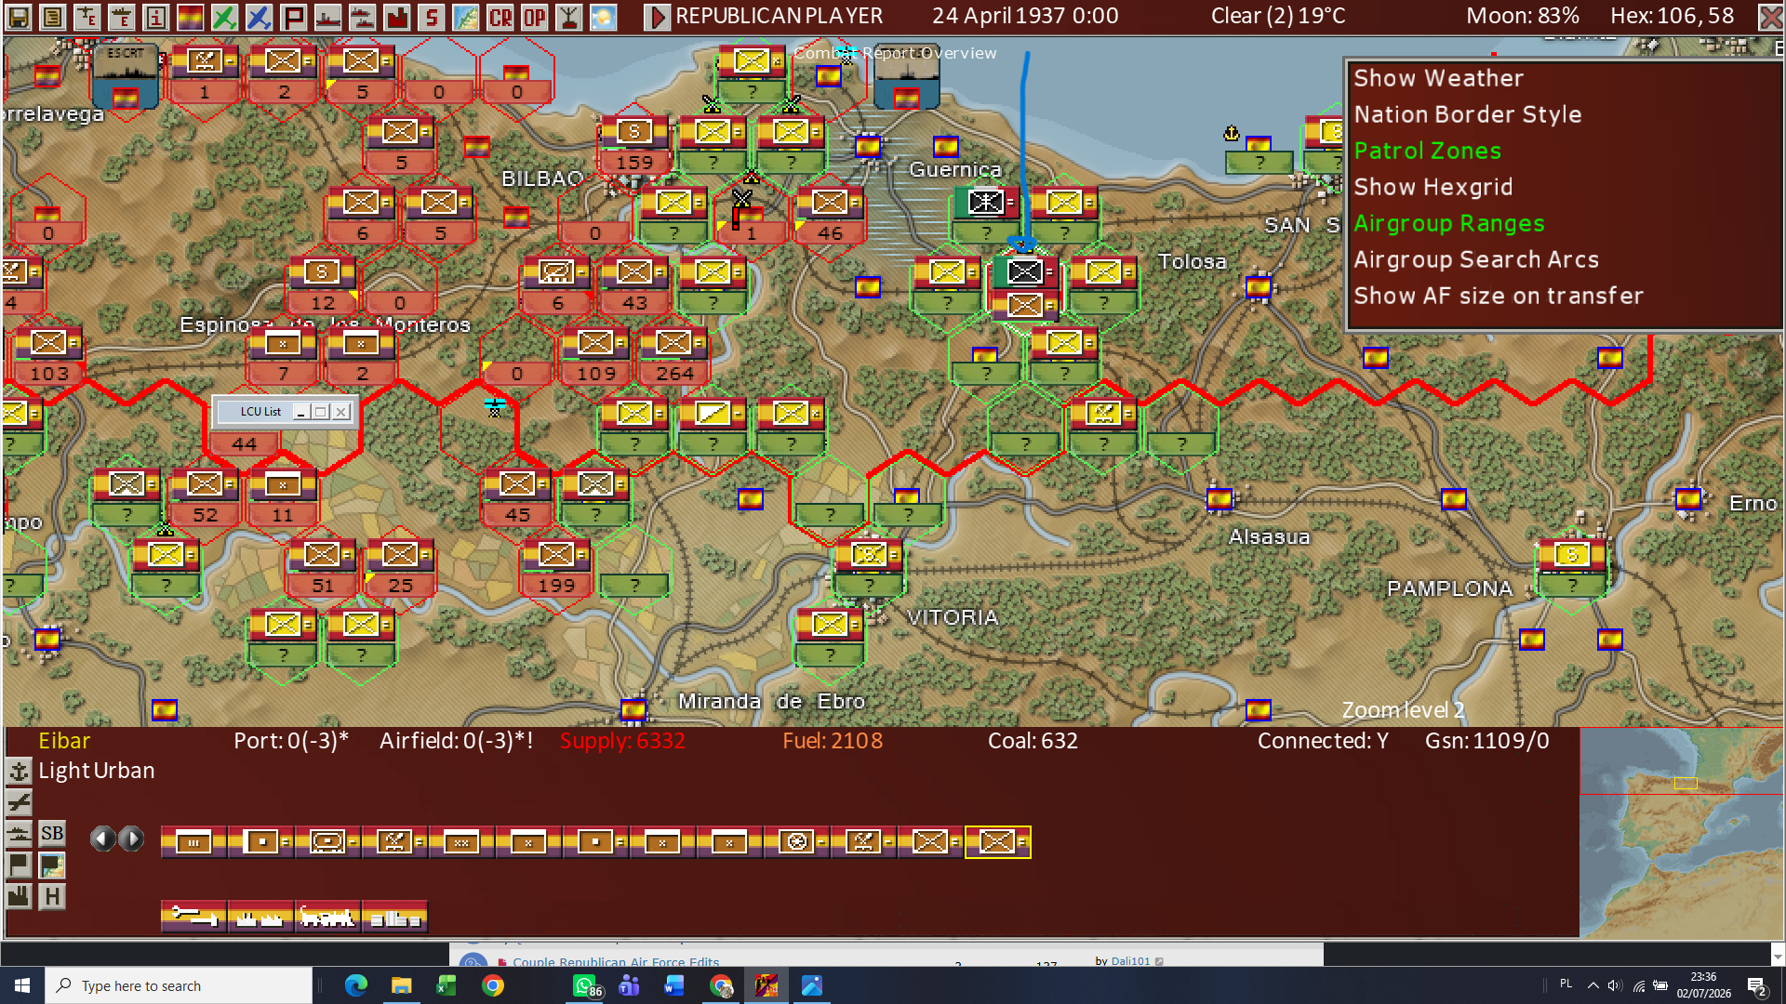Maximize the LCU List mini window
The image size is (1786, 1004).
pos(321,412)
